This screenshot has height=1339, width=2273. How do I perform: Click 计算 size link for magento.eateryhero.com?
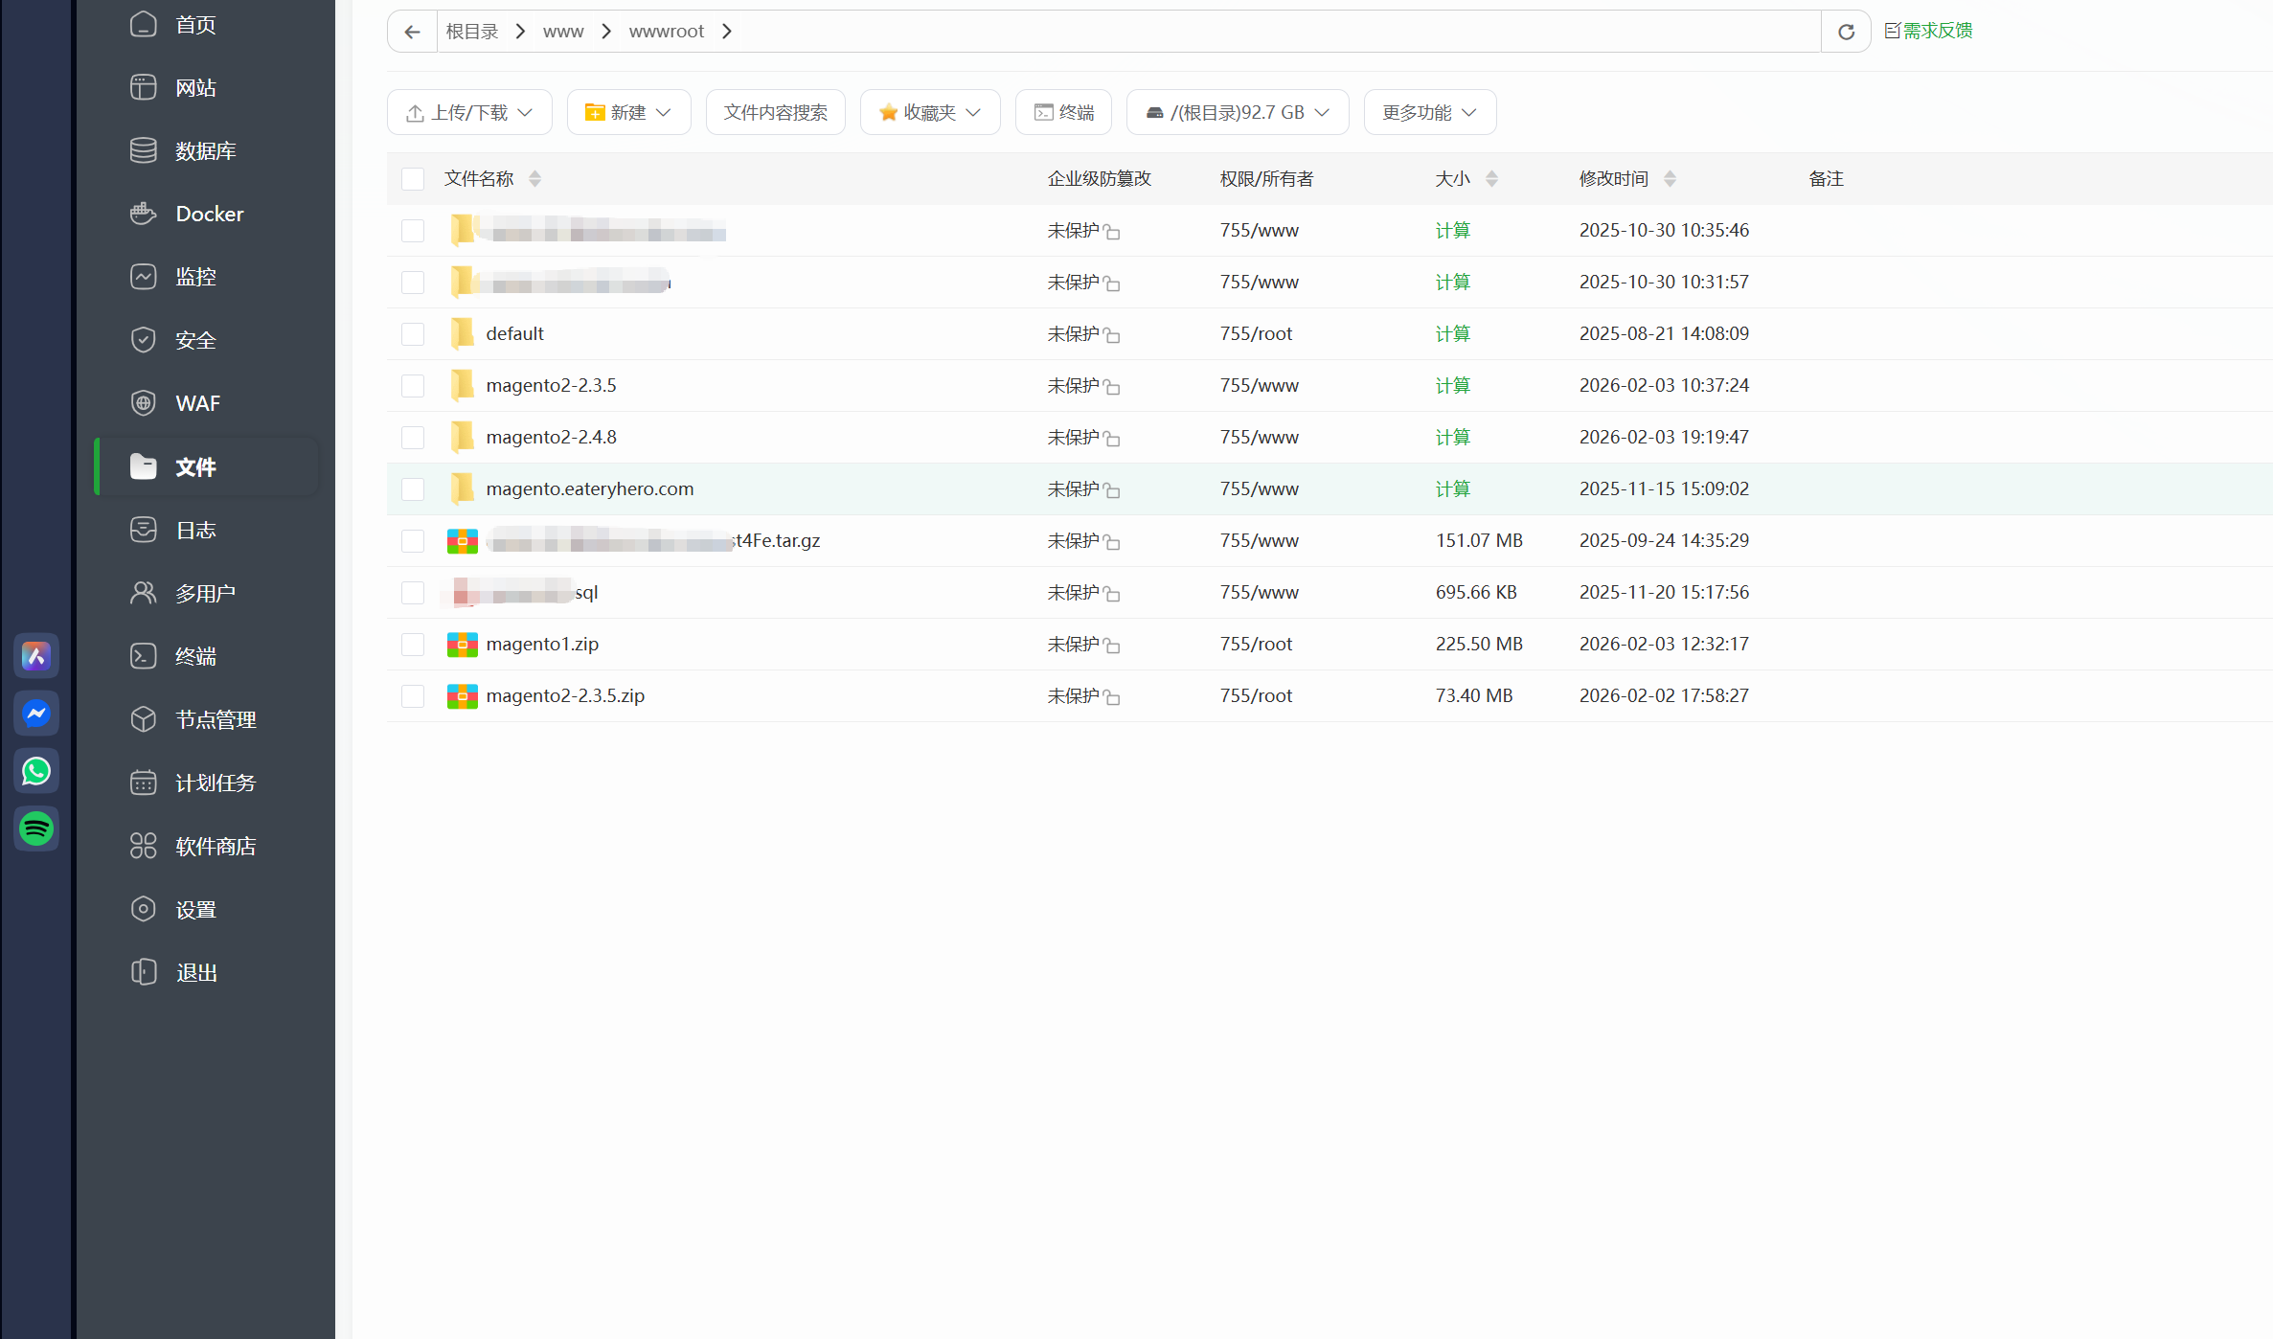pos(1452,489)
